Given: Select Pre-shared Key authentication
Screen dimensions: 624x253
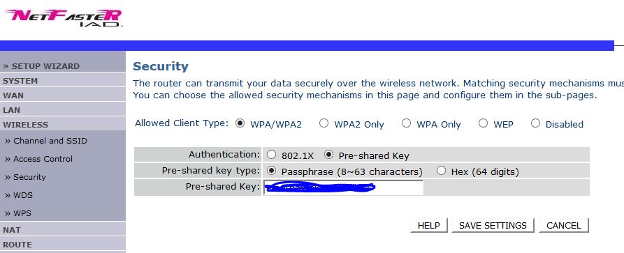Looking at the screenshot, I should coord(328,155).
